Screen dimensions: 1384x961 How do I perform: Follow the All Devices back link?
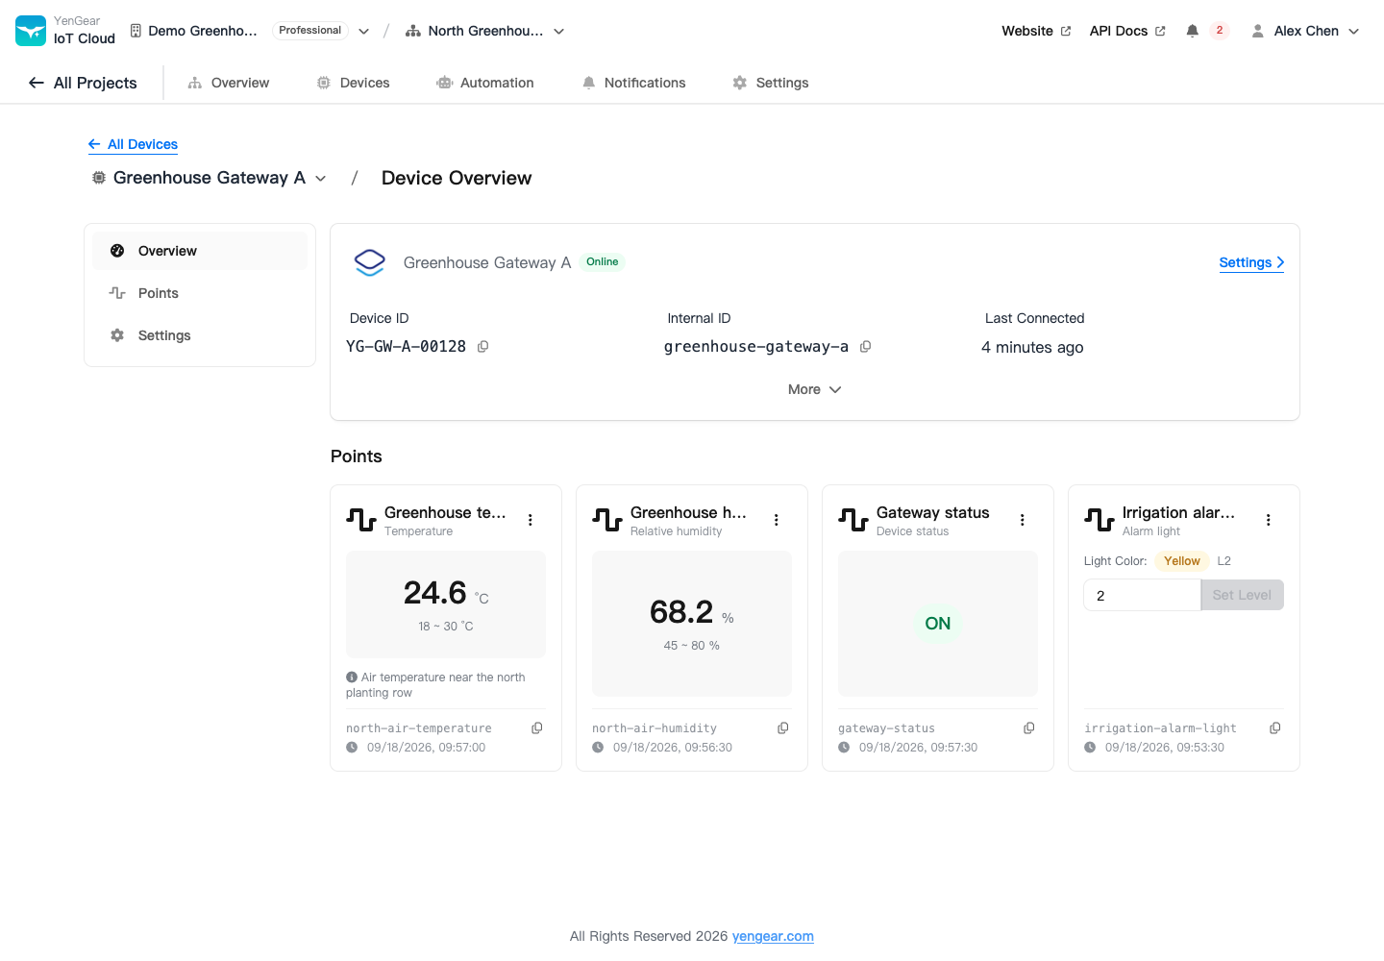coord(133,144)
